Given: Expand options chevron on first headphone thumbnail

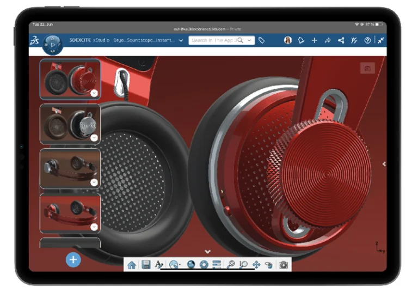Looking at the screenshot, I should (x=94, y=93).
